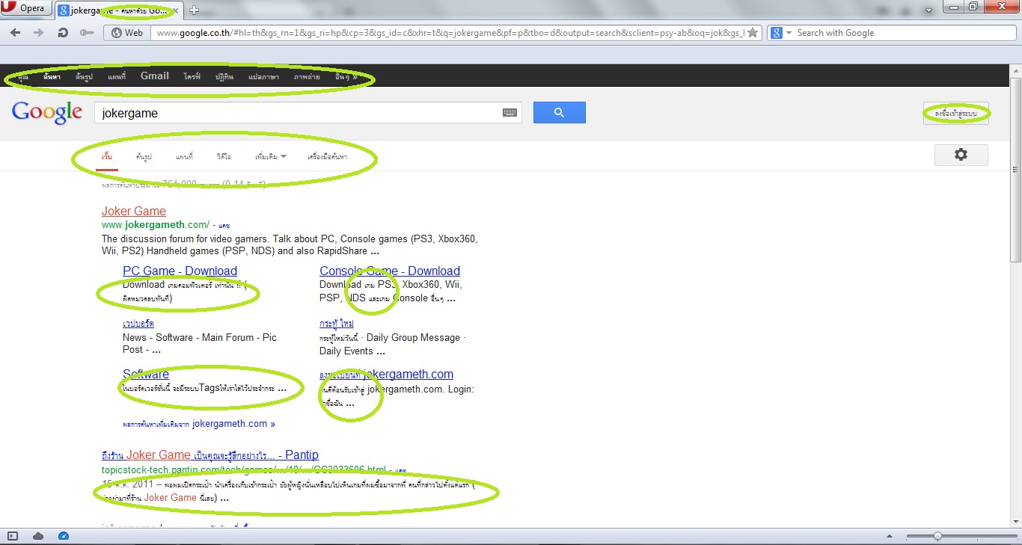Click the scrollbar up arrow
1022x545 pixels.
tap(1015, 70)
